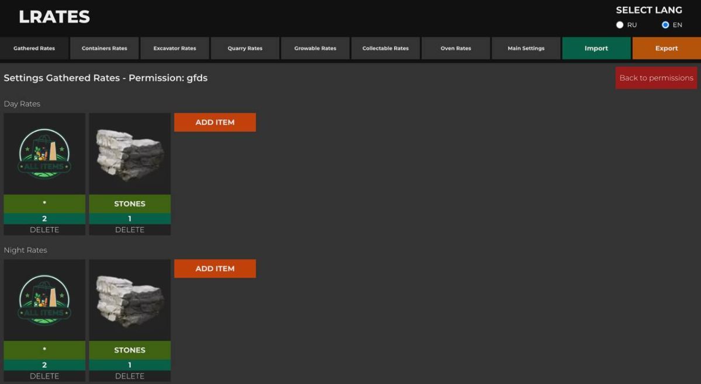
Task: Click the Back to permissions button
Action: pyautogui.click(x=656, y=78)
